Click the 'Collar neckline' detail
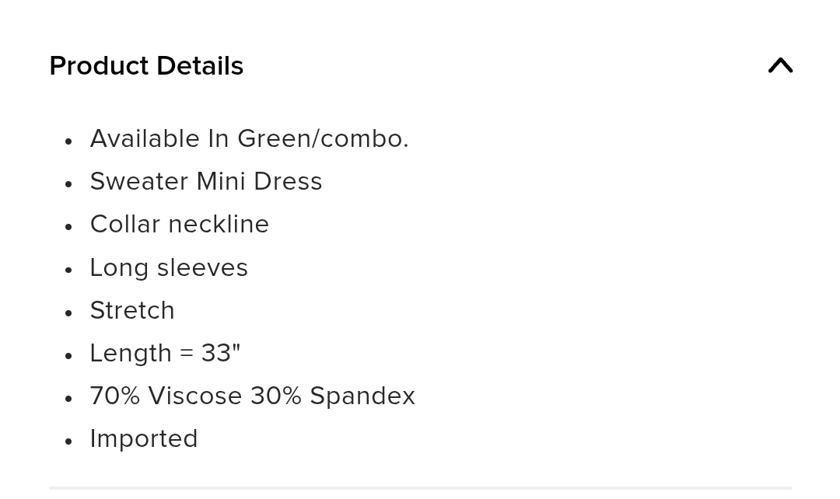The image size is (840, 499). (180, 225)
